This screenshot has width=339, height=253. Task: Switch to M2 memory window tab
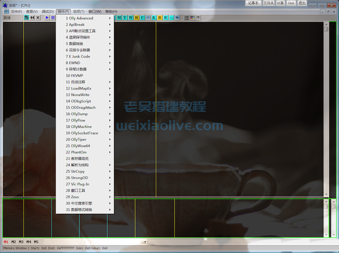point(14,242)
